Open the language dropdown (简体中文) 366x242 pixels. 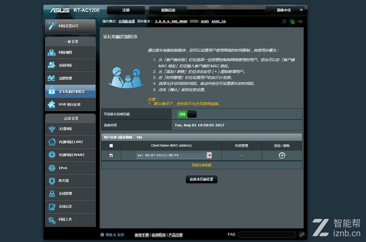tap(286, 10)
